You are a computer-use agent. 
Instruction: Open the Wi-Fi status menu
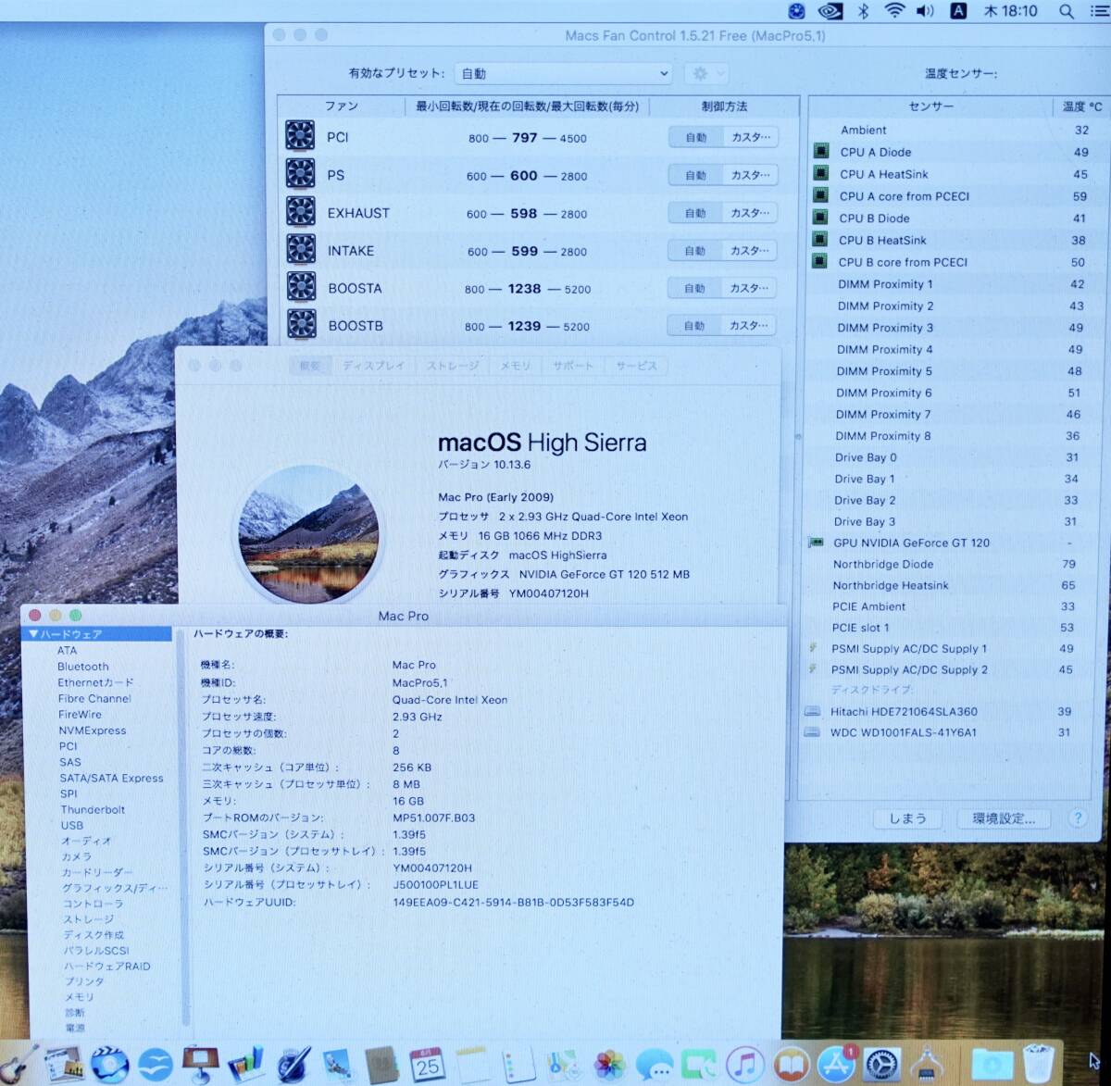894,11
